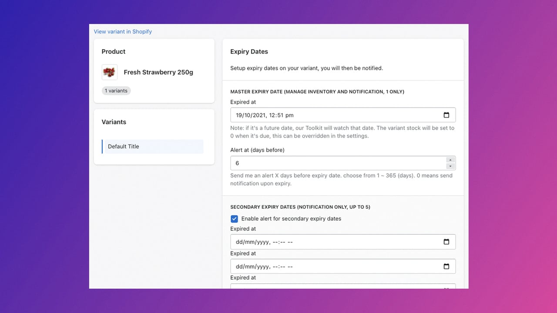The height and width of the screenshot is (313, 557).
Task: Click the Variants card heading
Action: click(114, 122)
